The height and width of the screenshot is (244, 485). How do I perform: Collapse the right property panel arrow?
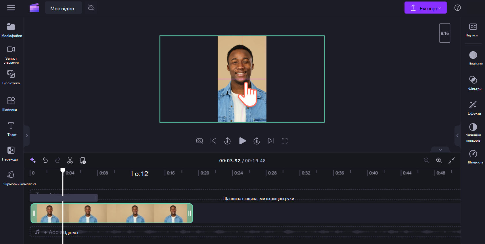pyautogui.click(x=457, y=136)
